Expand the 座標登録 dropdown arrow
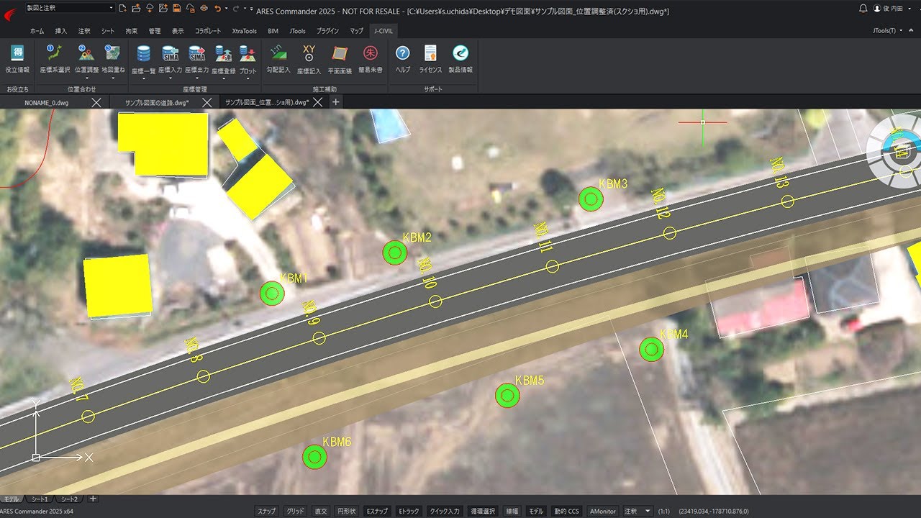 (x=224, y=79)
